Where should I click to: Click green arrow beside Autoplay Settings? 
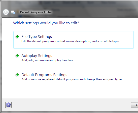17,56
